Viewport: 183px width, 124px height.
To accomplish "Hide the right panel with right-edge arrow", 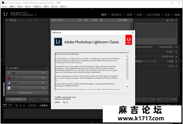I will (x=181, y=60).
